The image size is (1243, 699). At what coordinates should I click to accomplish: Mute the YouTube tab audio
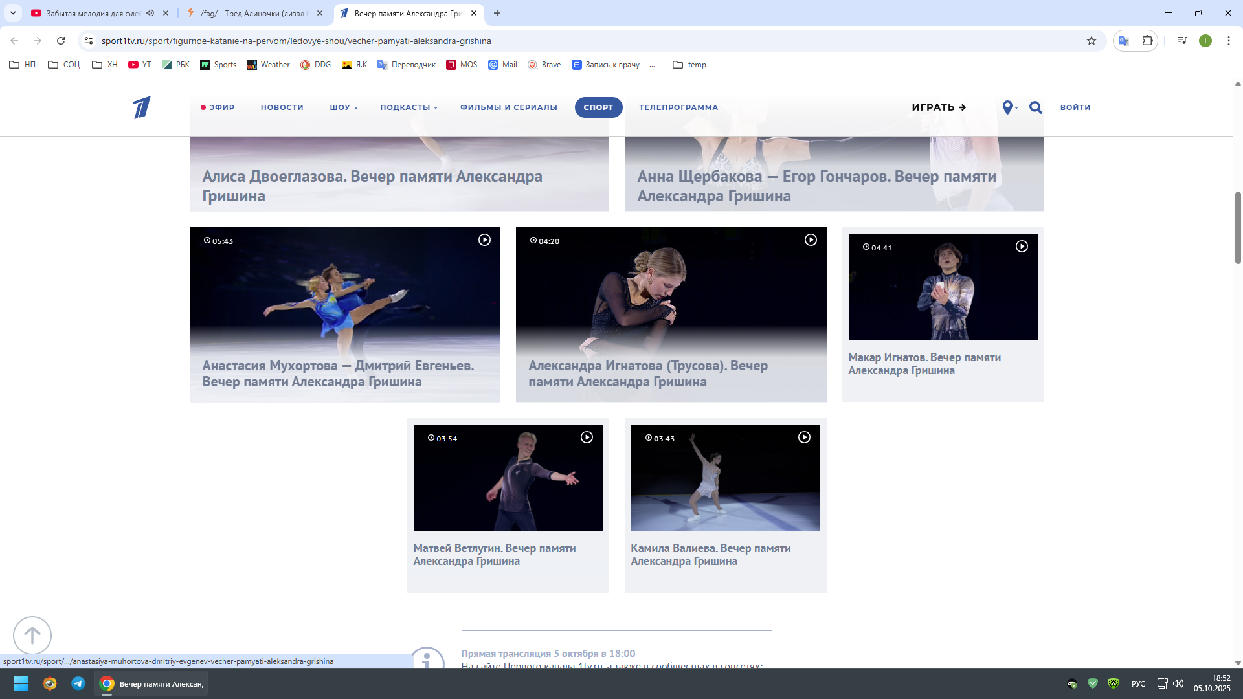pos(150,13)
